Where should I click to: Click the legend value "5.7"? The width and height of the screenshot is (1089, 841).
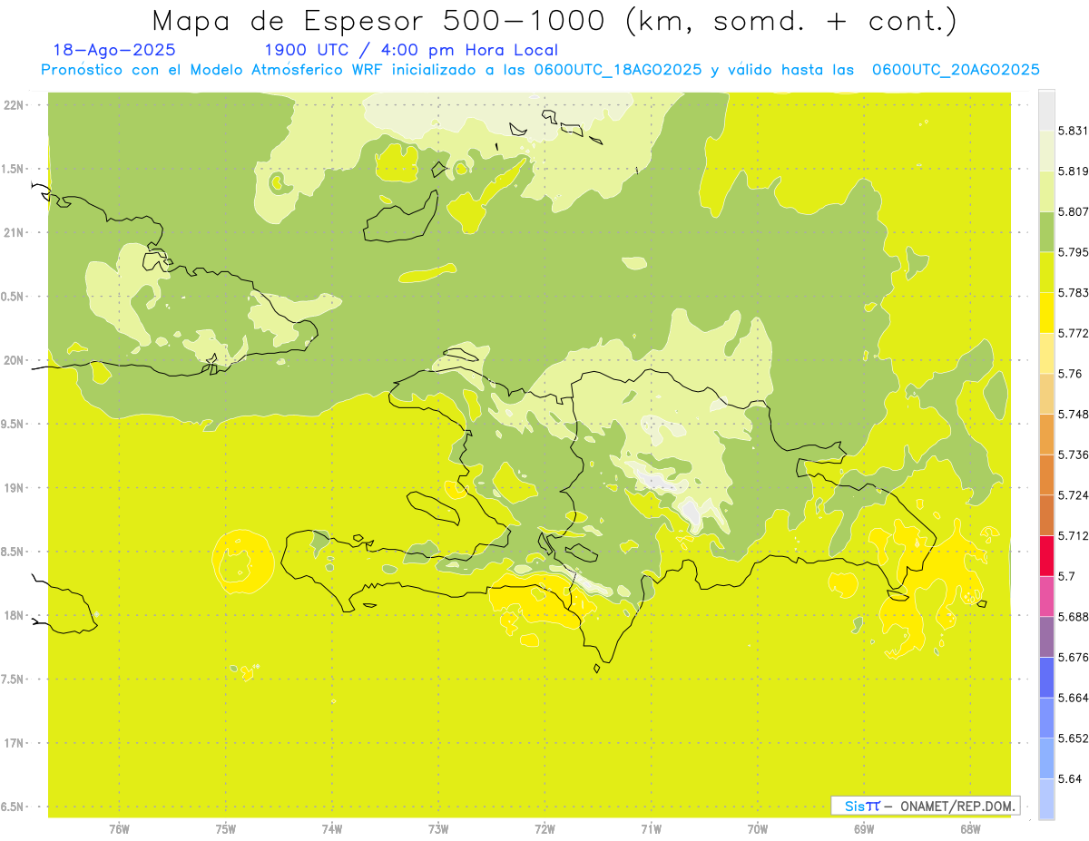pyautogui.click(x=1066, y=576)
